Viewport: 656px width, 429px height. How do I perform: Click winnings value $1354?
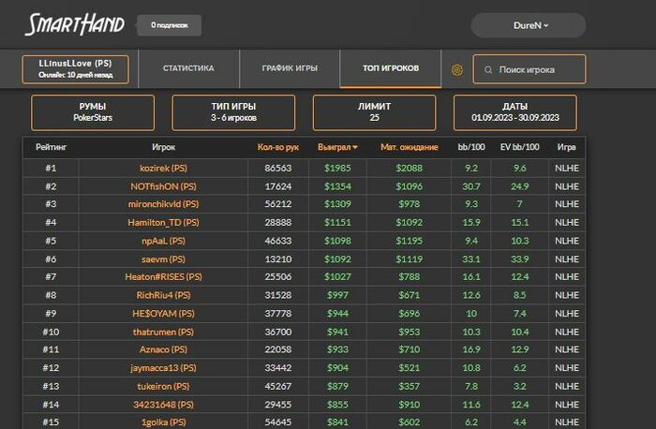(337, 186)
